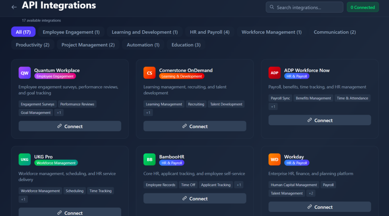This screenshot has width=389, height=216.
Task: Click the Workday WD logo icon
Action: [x=274, y=159]
